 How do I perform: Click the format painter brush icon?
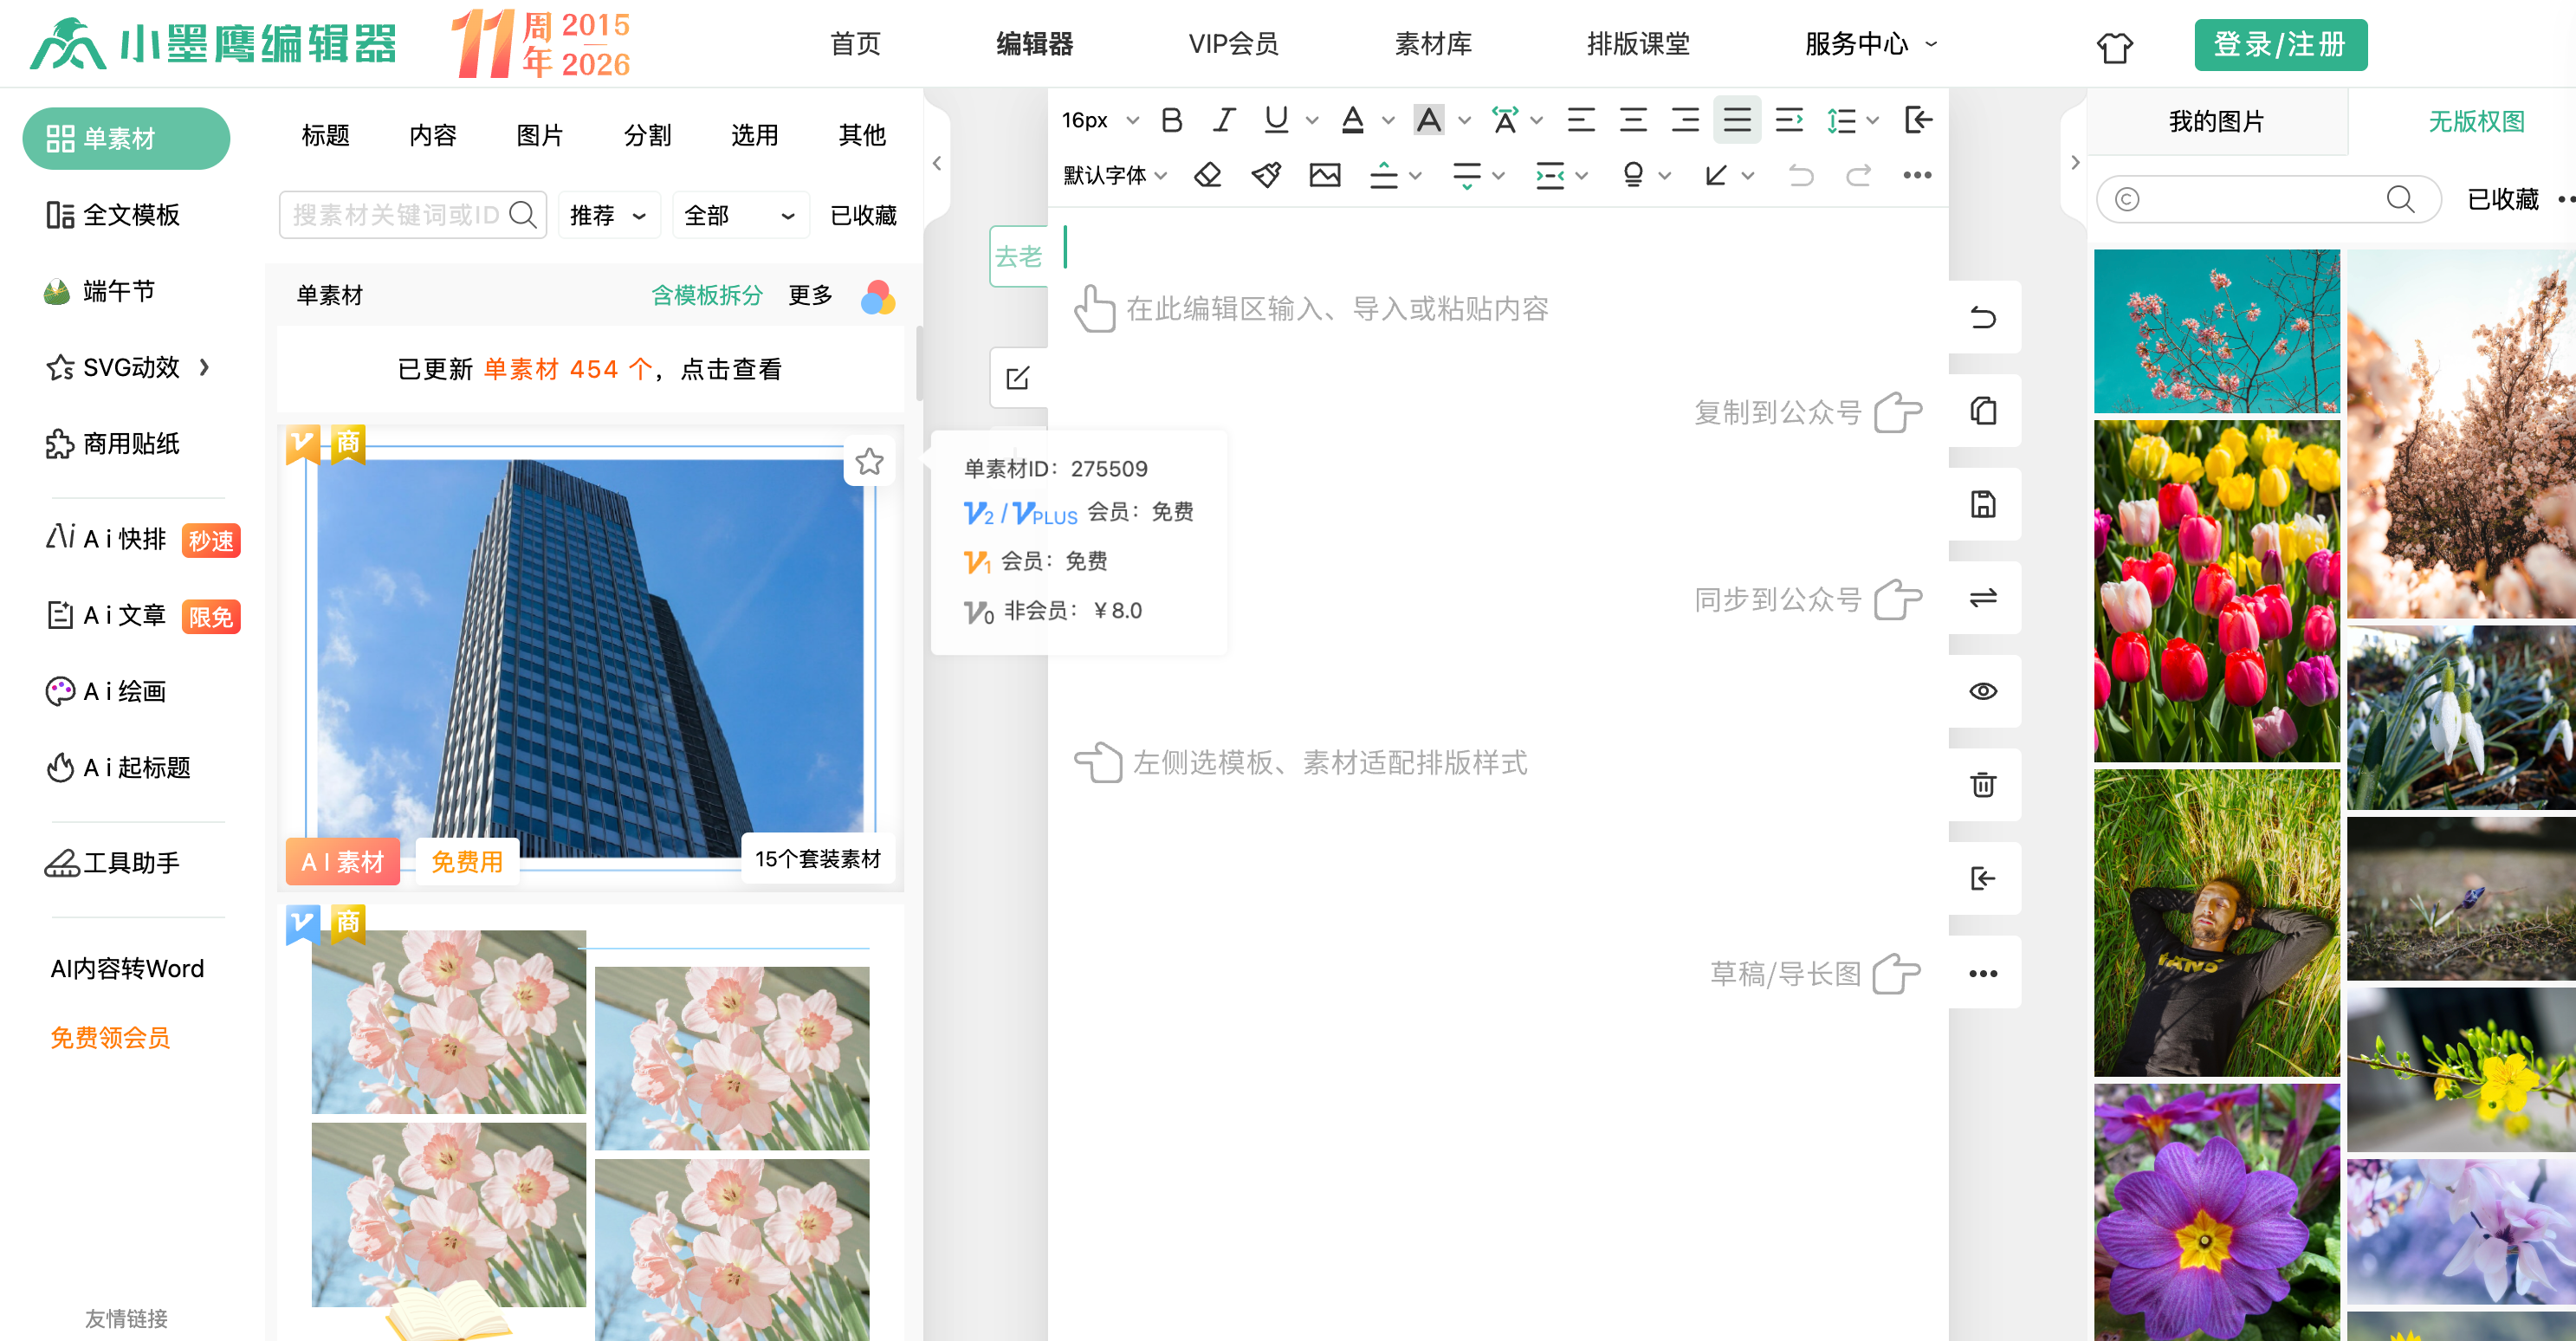[1266, 176]
